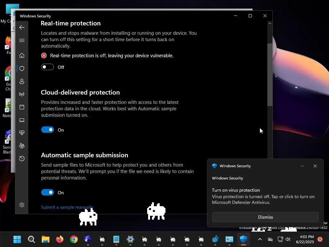The width and height of the screenshot is (329, 247).
Task: Show hidden system tray icons
Action: pos(260,239)
